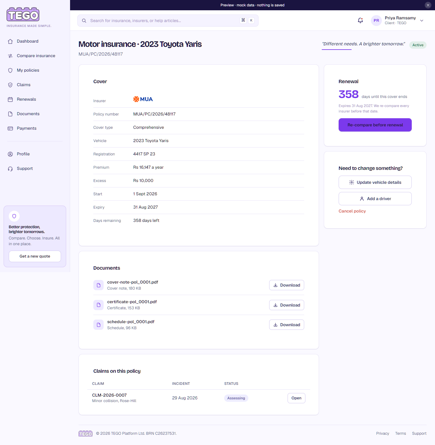Screen dimensions: 435x445
Task: Click the Cancel policy link
Action: click(x=352, y=211)
